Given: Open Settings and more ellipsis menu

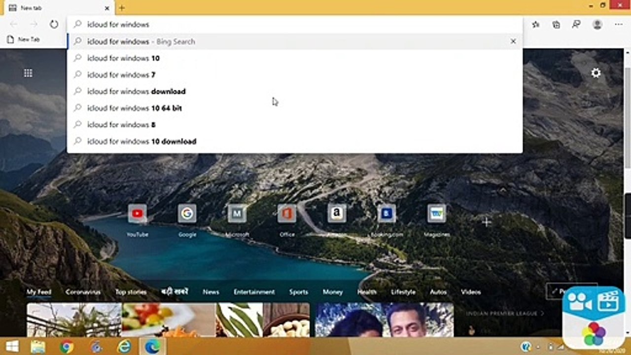Looking at the screenshot, I should 619,24.
